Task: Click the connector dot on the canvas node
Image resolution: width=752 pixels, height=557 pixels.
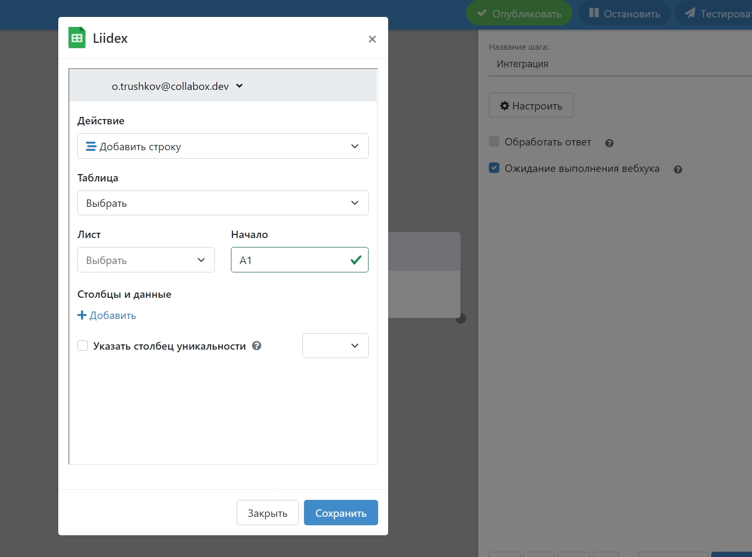Action: [x=461, y=318]
